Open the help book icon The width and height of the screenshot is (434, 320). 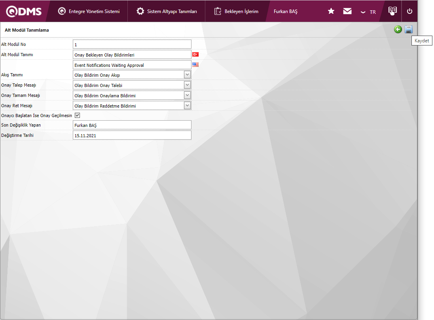point(392,11)
